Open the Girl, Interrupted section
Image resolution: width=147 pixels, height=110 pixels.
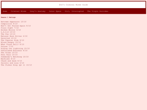click(74, 11)
